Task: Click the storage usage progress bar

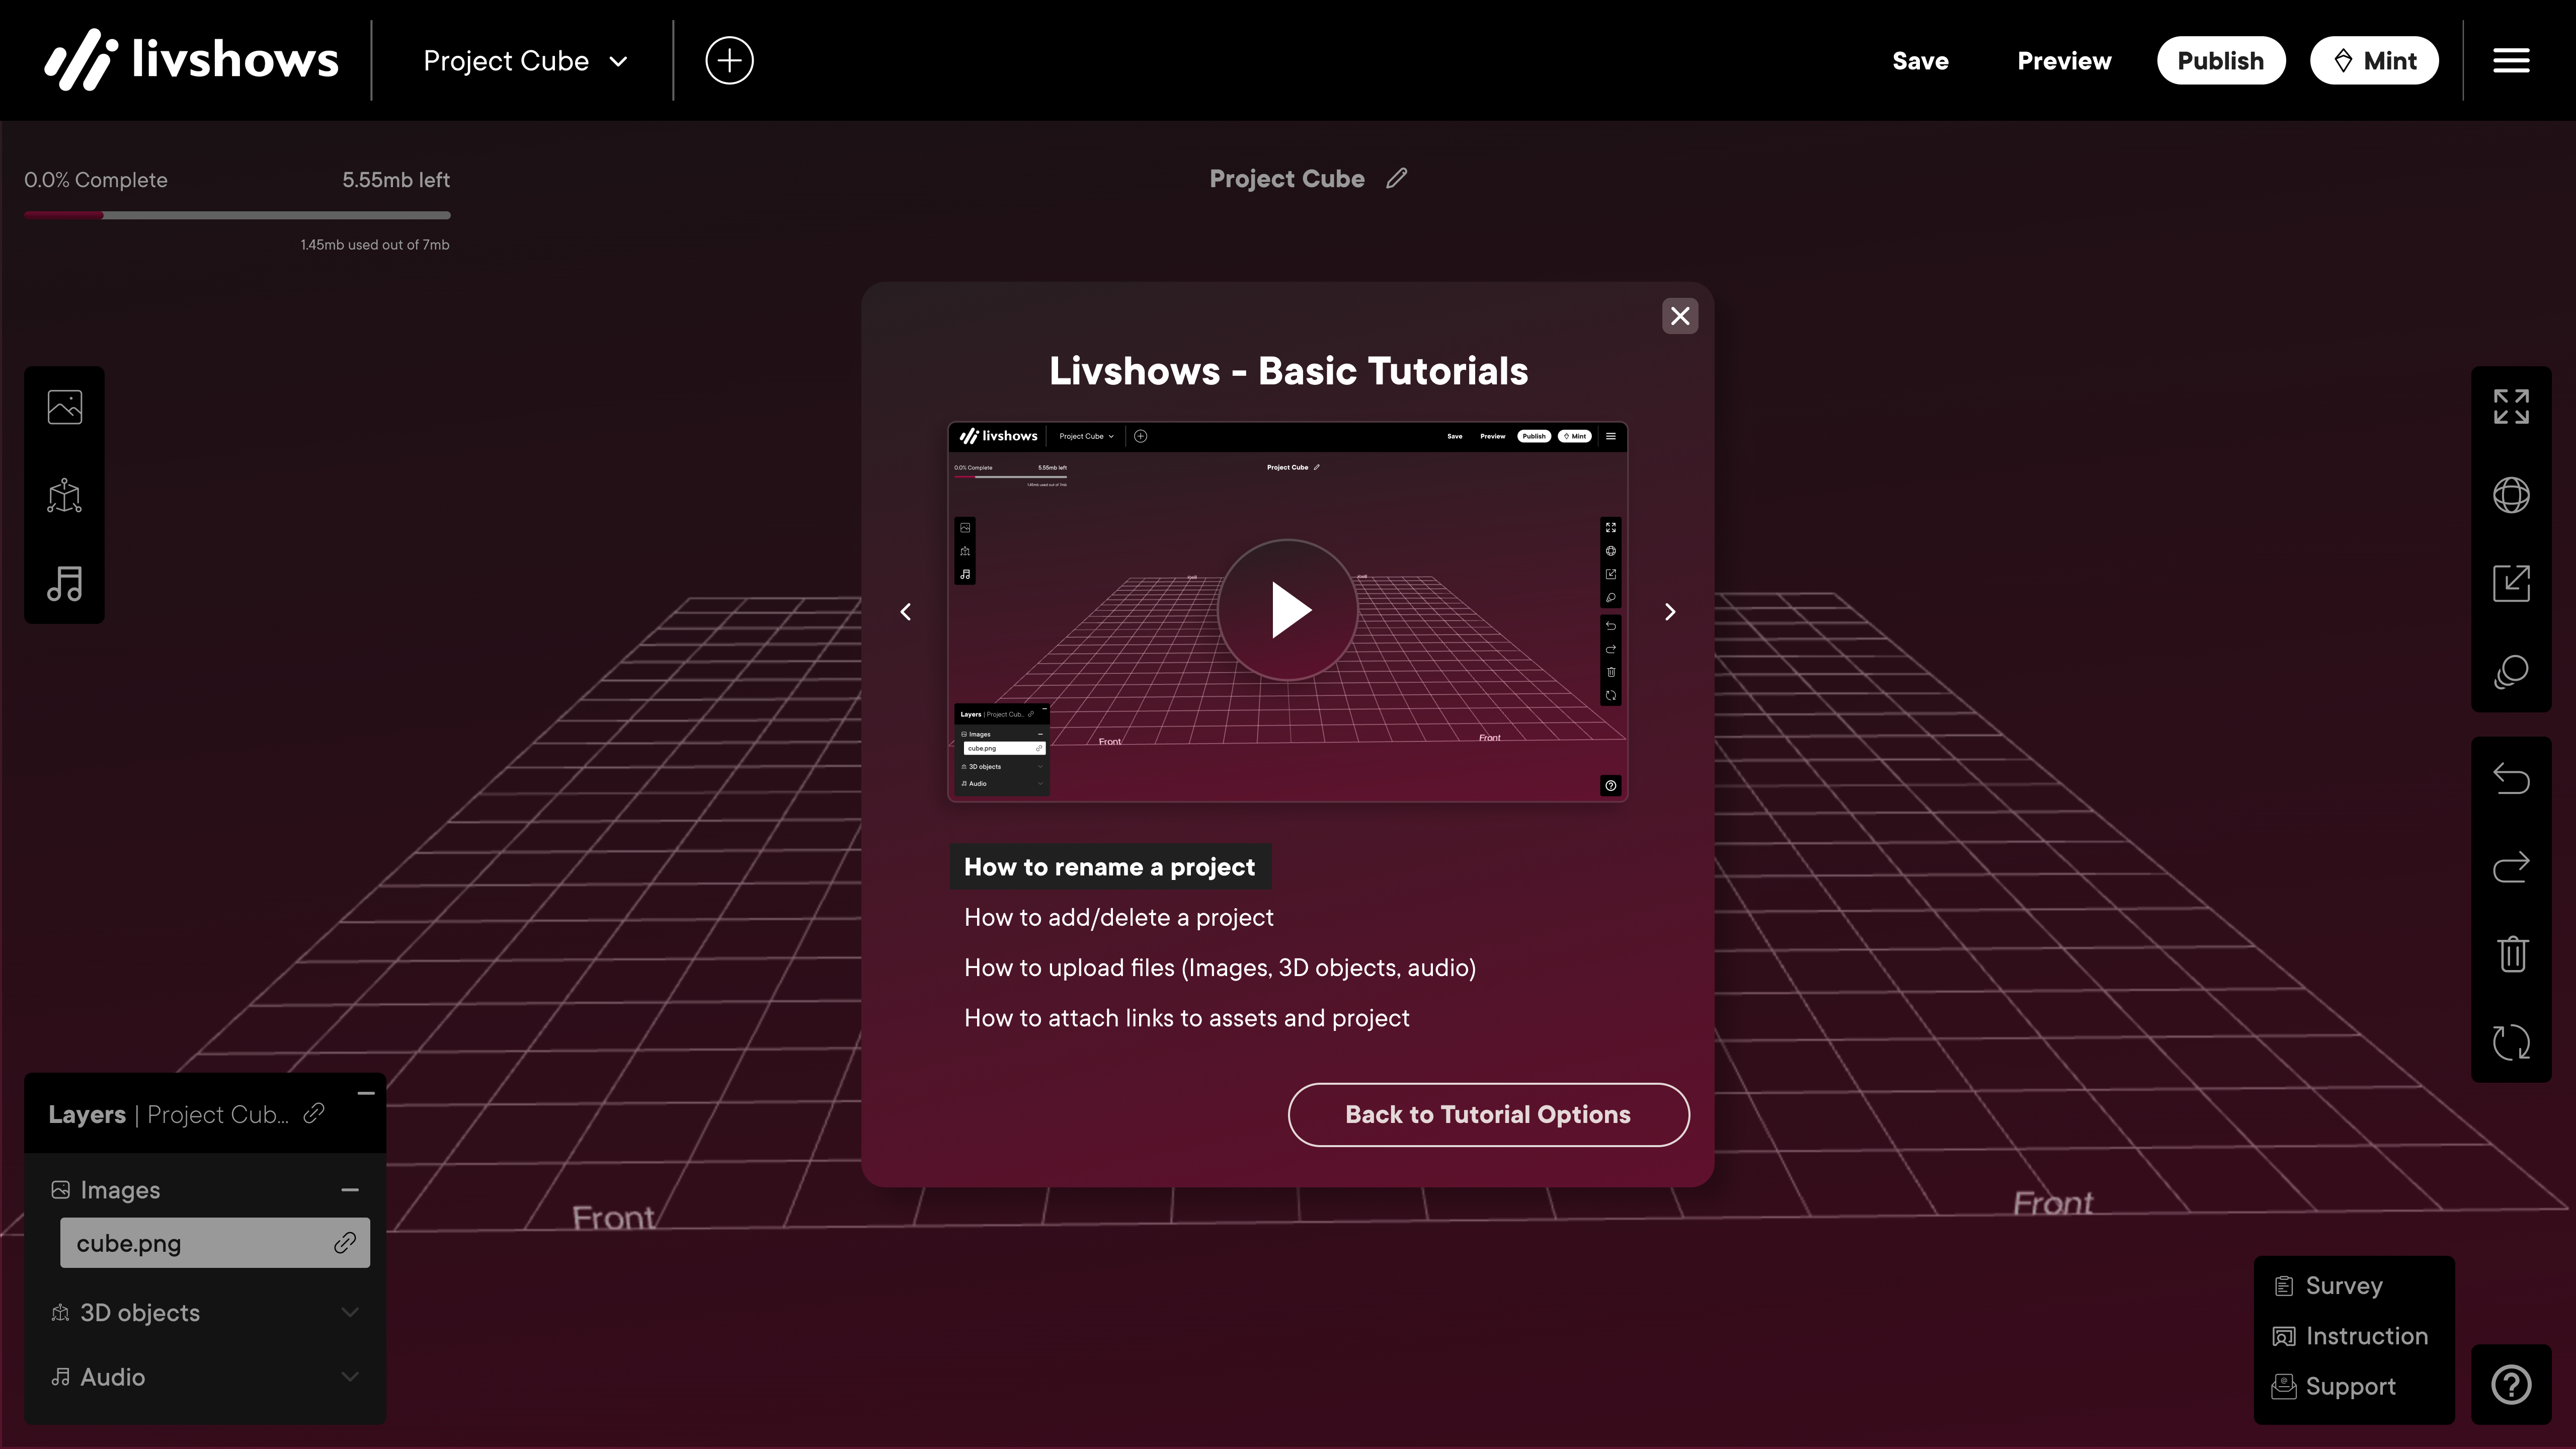Action: pyautogui.click(x=237, y=215)
